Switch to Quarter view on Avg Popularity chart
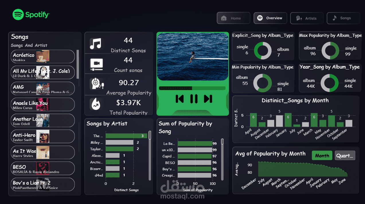365x204 pixels. 345,155
